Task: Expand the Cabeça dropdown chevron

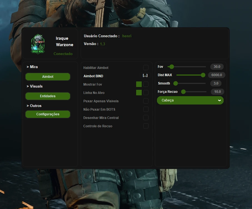Action: click(219, 100)
